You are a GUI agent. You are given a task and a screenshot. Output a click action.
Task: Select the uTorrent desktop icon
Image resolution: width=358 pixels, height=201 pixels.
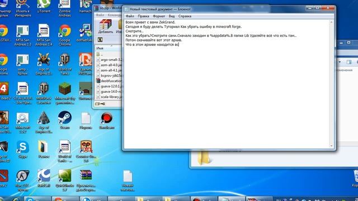tap(44, 7)
